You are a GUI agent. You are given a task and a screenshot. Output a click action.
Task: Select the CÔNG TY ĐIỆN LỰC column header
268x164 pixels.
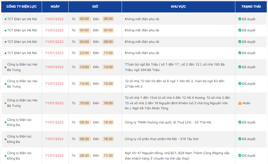[22, 7]
